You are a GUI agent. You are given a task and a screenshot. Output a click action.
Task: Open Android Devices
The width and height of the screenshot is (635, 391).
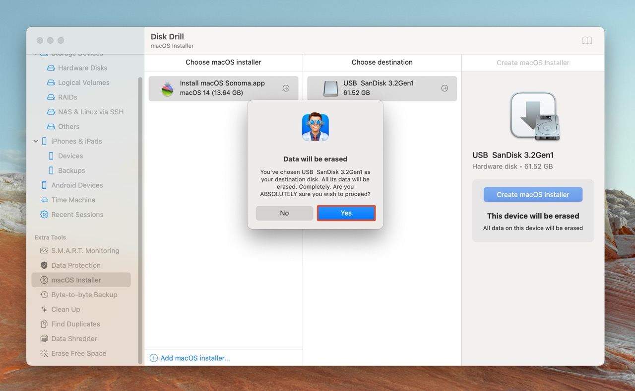click(x=77, y=185)
